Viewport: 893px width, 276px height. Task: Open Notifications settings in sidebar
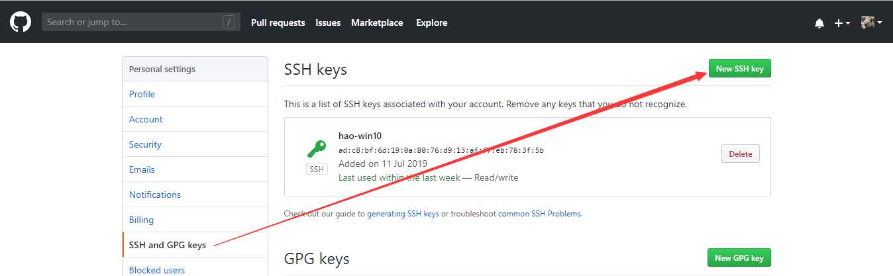154,195
